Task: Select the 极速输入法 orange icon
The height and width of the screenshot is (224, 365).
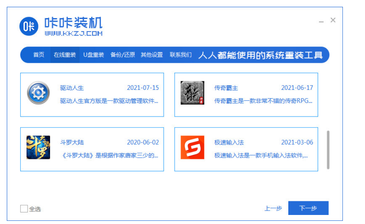Action: [x=192, y=147]
